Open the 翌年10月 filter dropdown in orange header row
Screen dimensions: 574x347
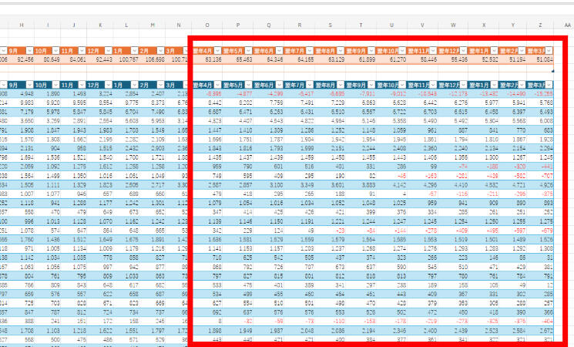tap(402, 51)
